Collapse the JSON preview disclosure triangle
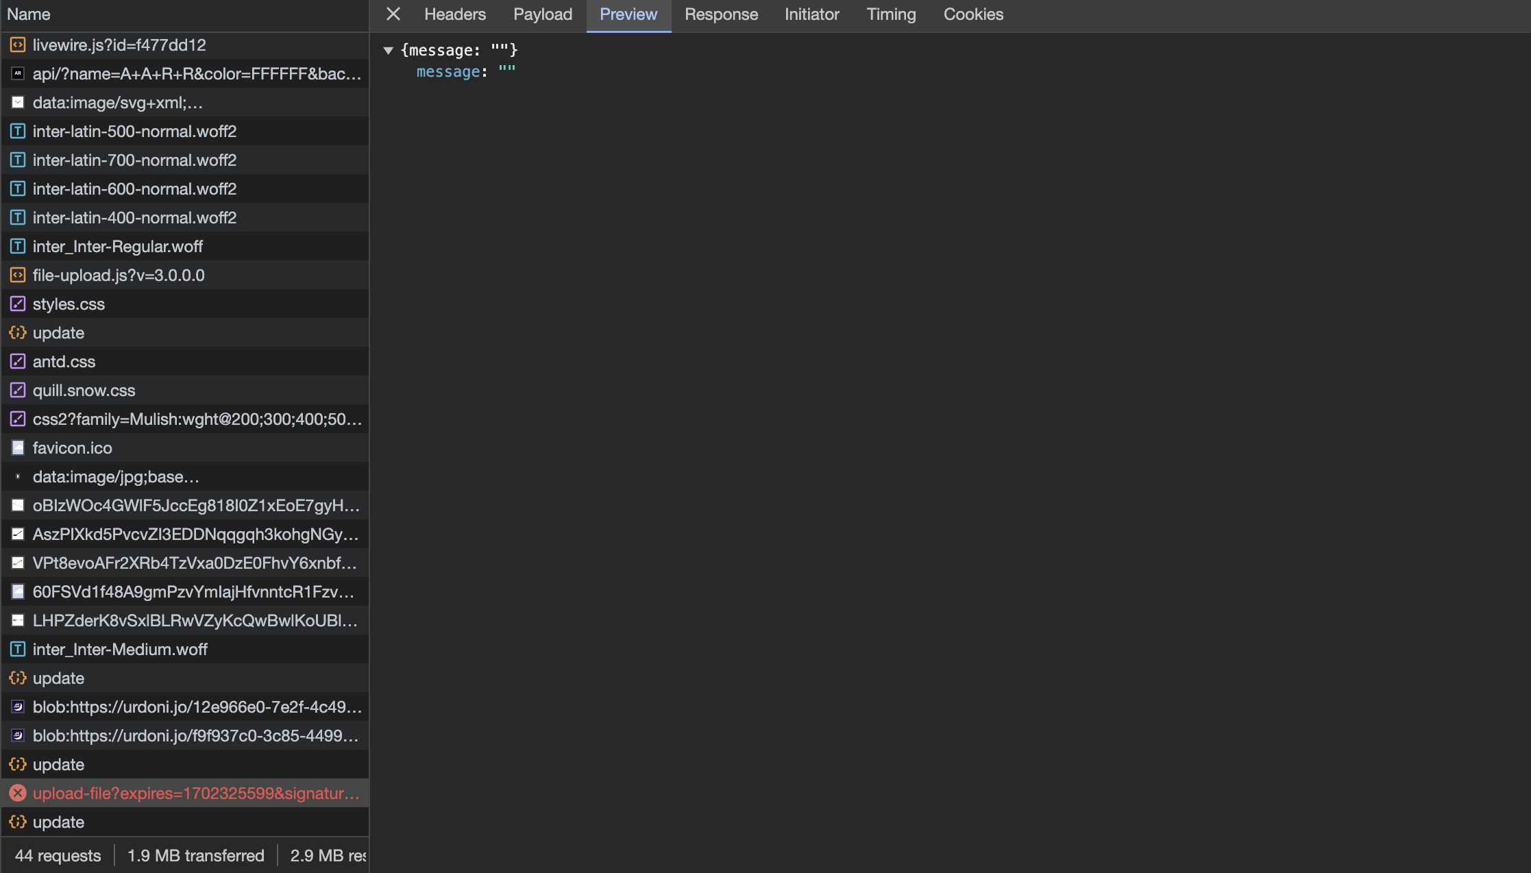Image resolution: width=1531 pixels, height=873 pixels. (x=389, y=50)
